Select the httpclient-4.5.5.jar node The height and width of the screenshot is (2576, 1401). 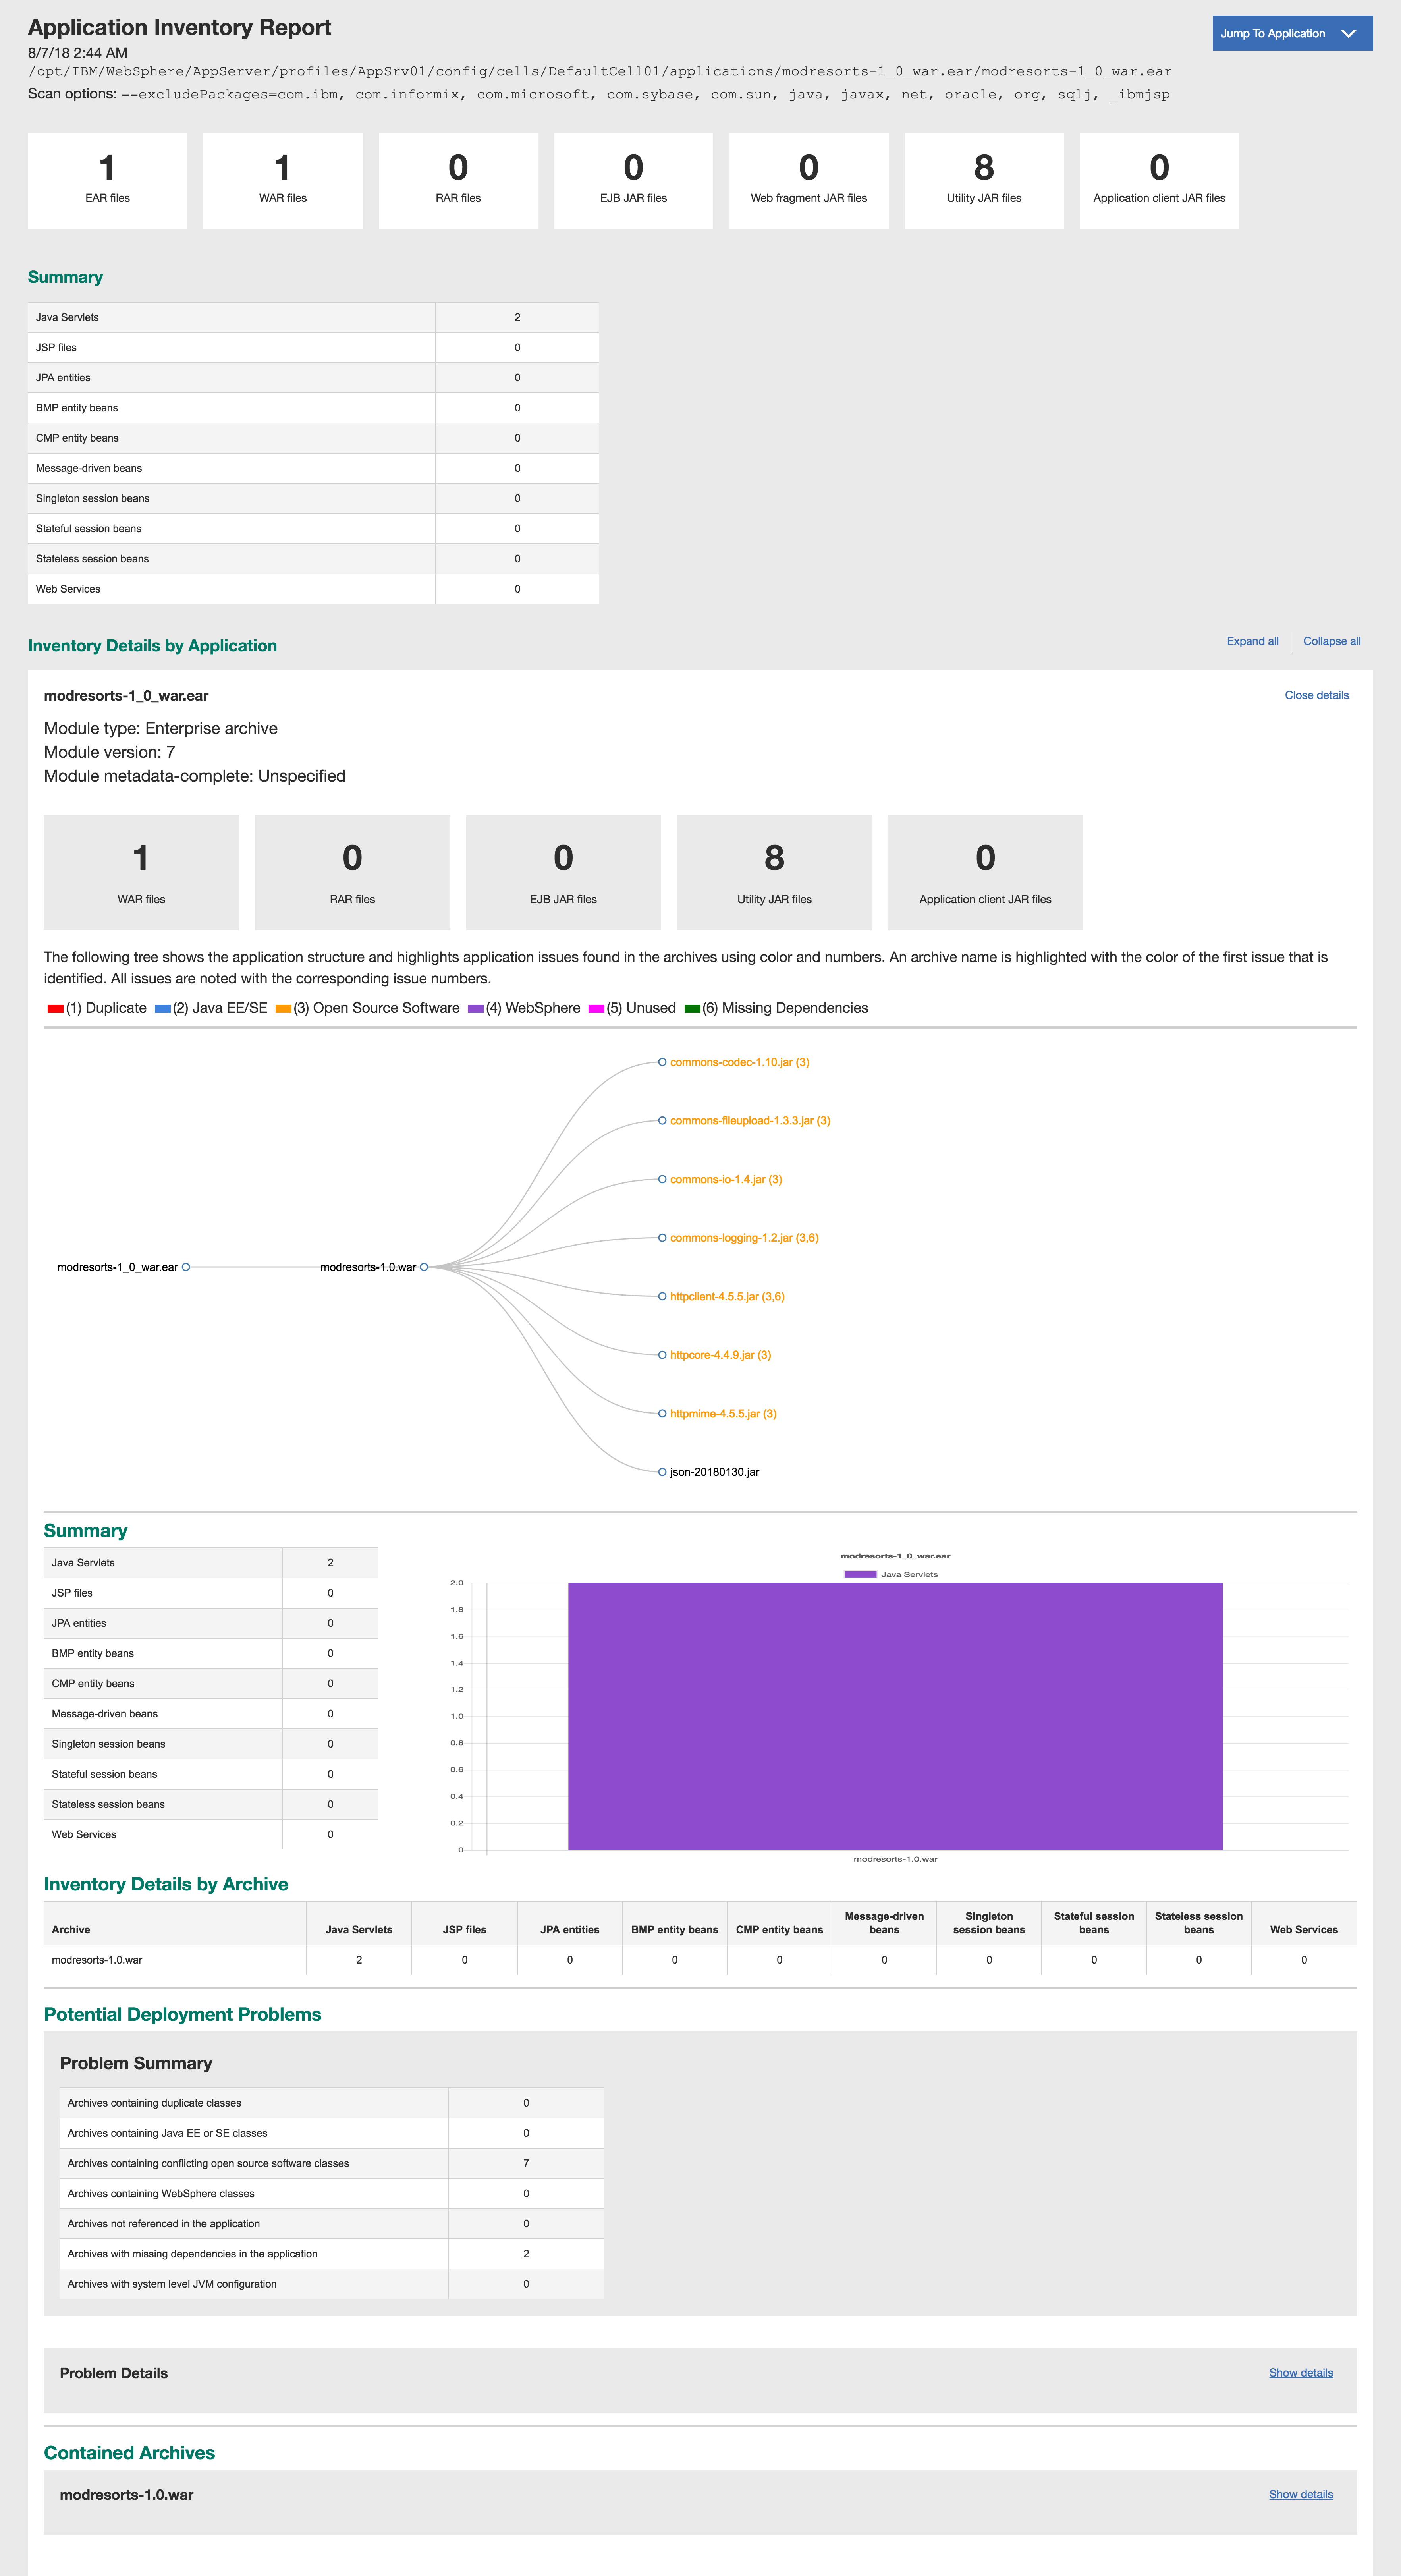tap(726, 1296)
